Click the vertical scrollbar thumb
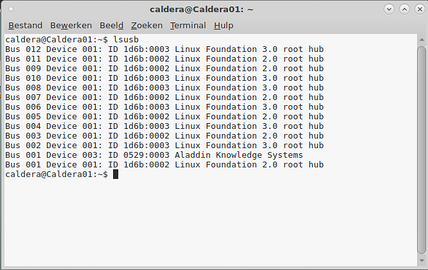Image resolution: width=428 pixels, height=270 pixels. coord(422,148)
